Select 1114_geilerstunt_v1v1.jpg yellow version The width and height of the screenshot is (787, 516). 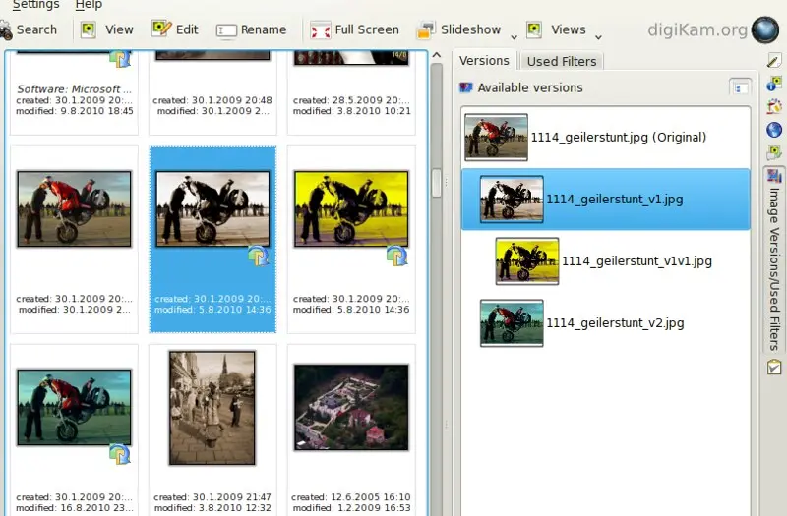[605, 261]
